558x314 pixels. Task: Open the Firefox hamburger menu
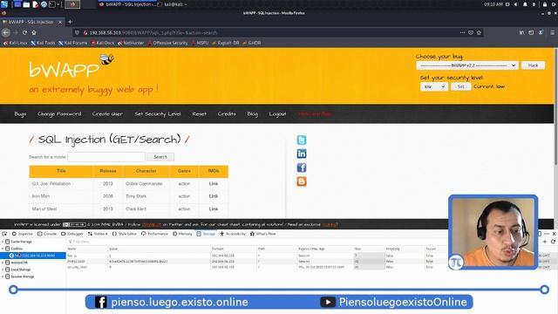[552, 32]
